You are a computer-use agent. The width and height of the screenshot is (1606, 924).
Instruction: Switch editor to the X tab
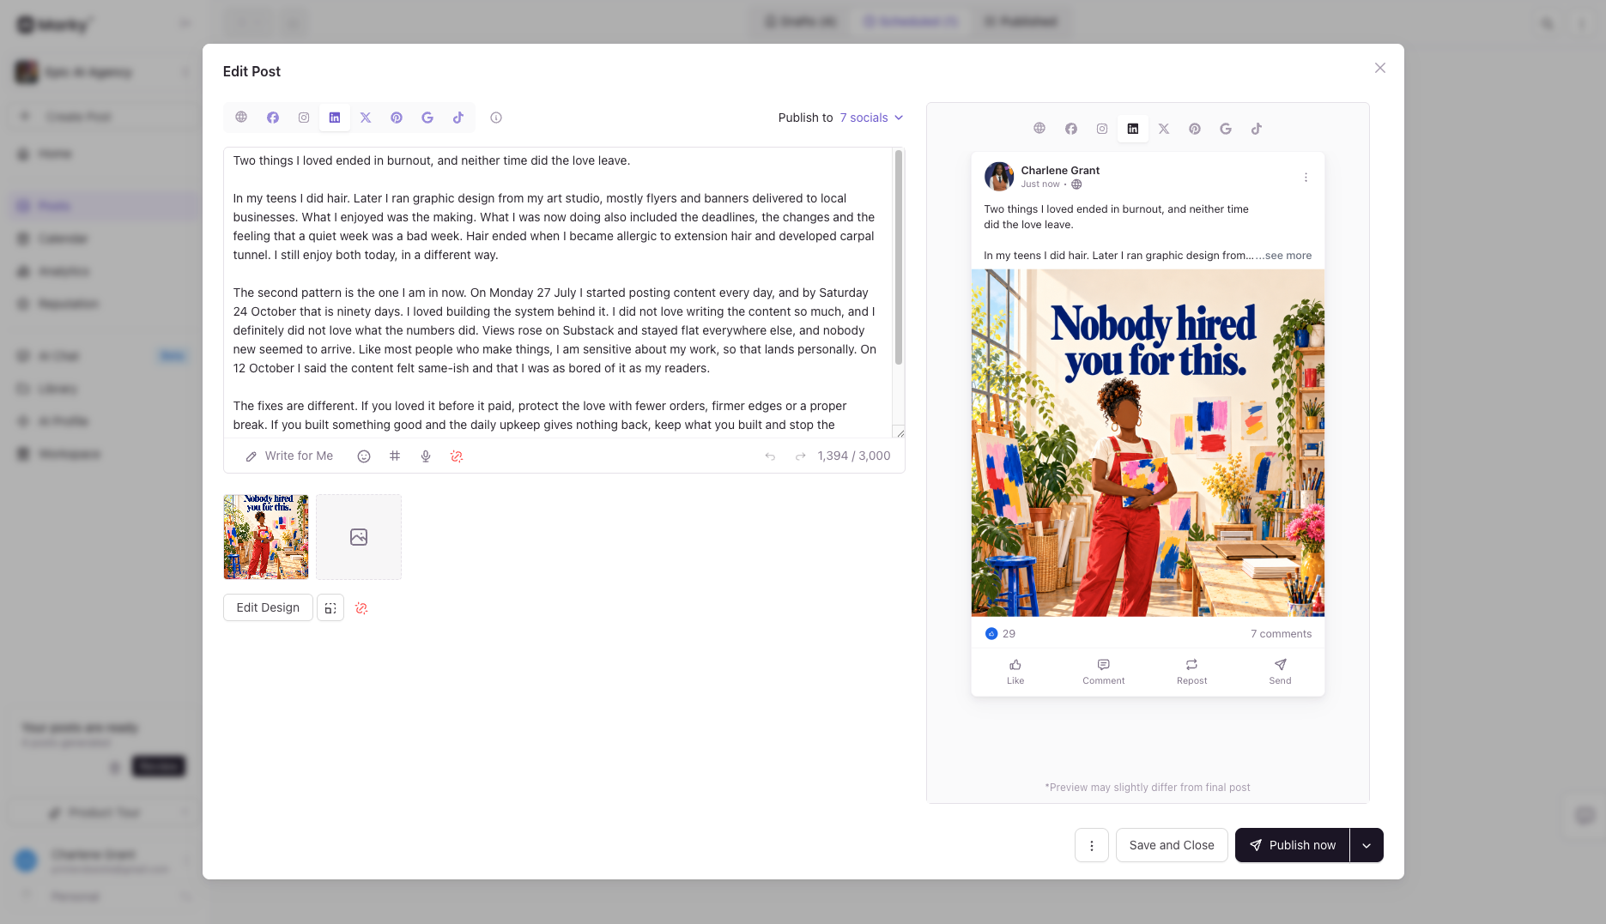click(x=366, y=118)
